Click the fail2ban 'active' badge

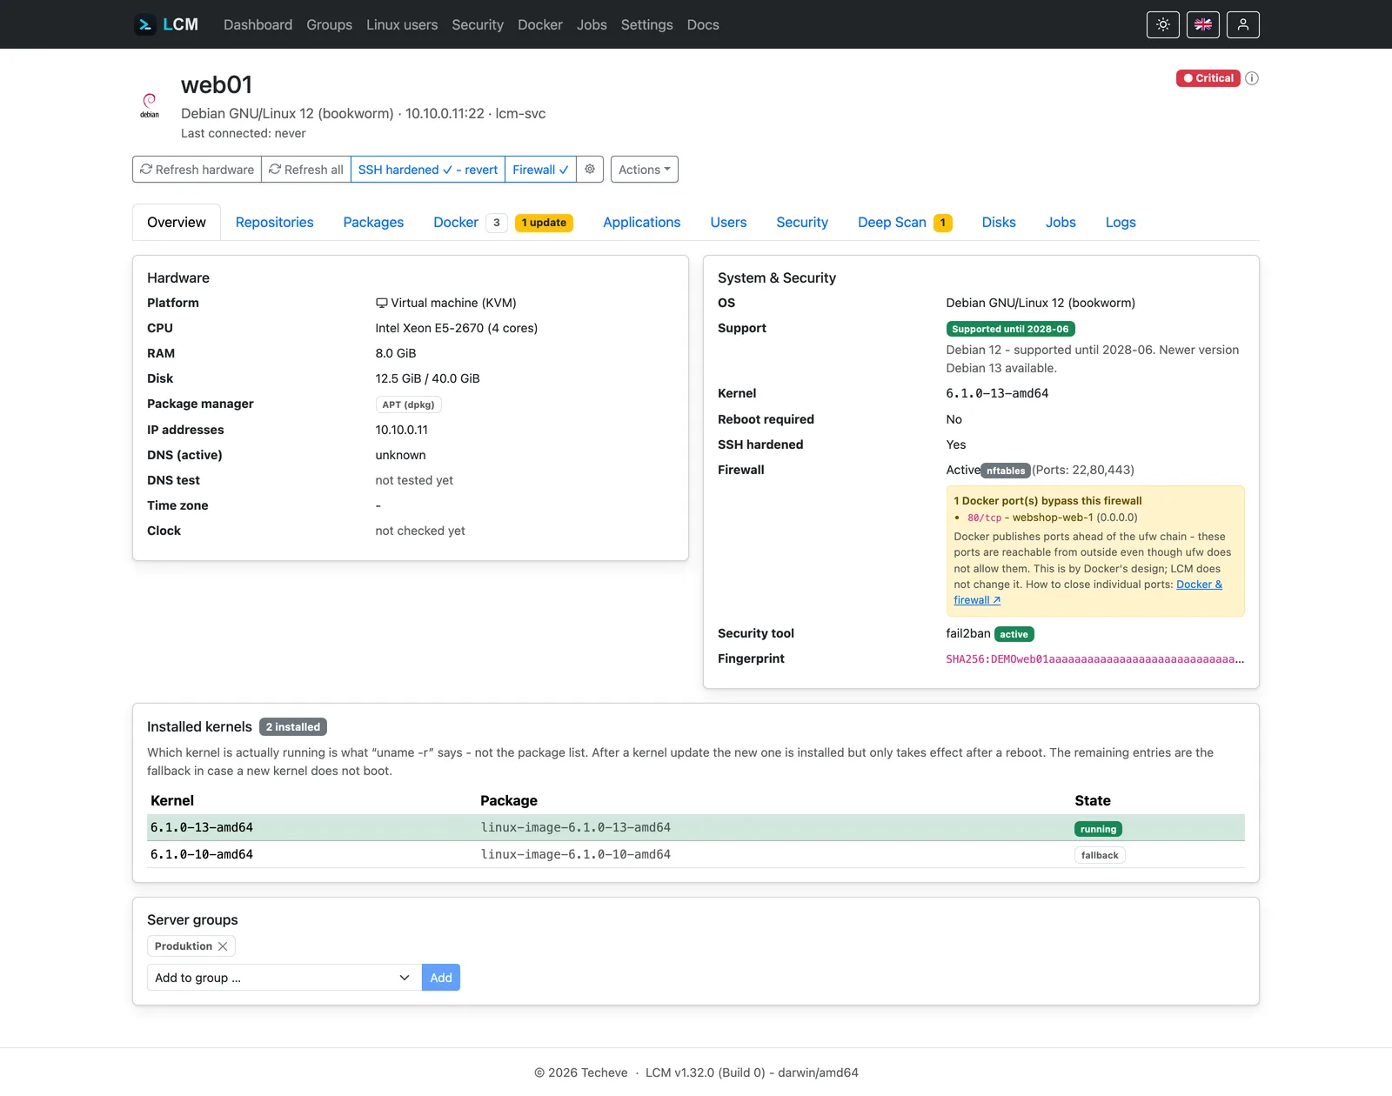(x=1014, y=634)
